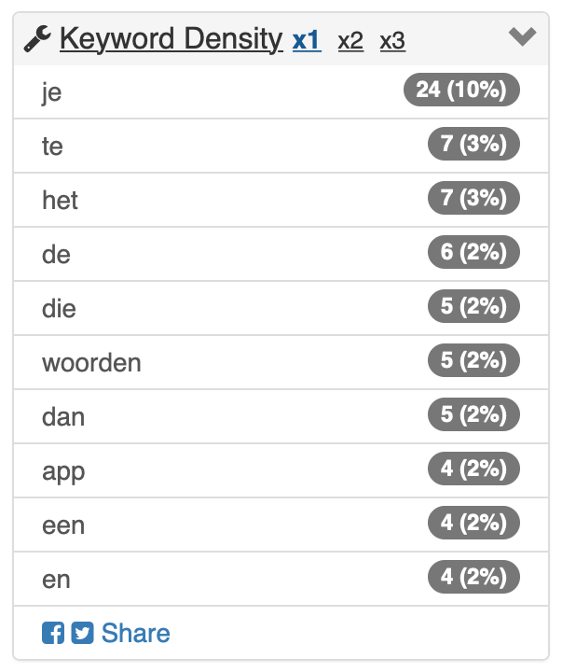Click the wrench icon beside Keyword Density
This screenshot has width=576, height=672.
click(x=37, y=39)
